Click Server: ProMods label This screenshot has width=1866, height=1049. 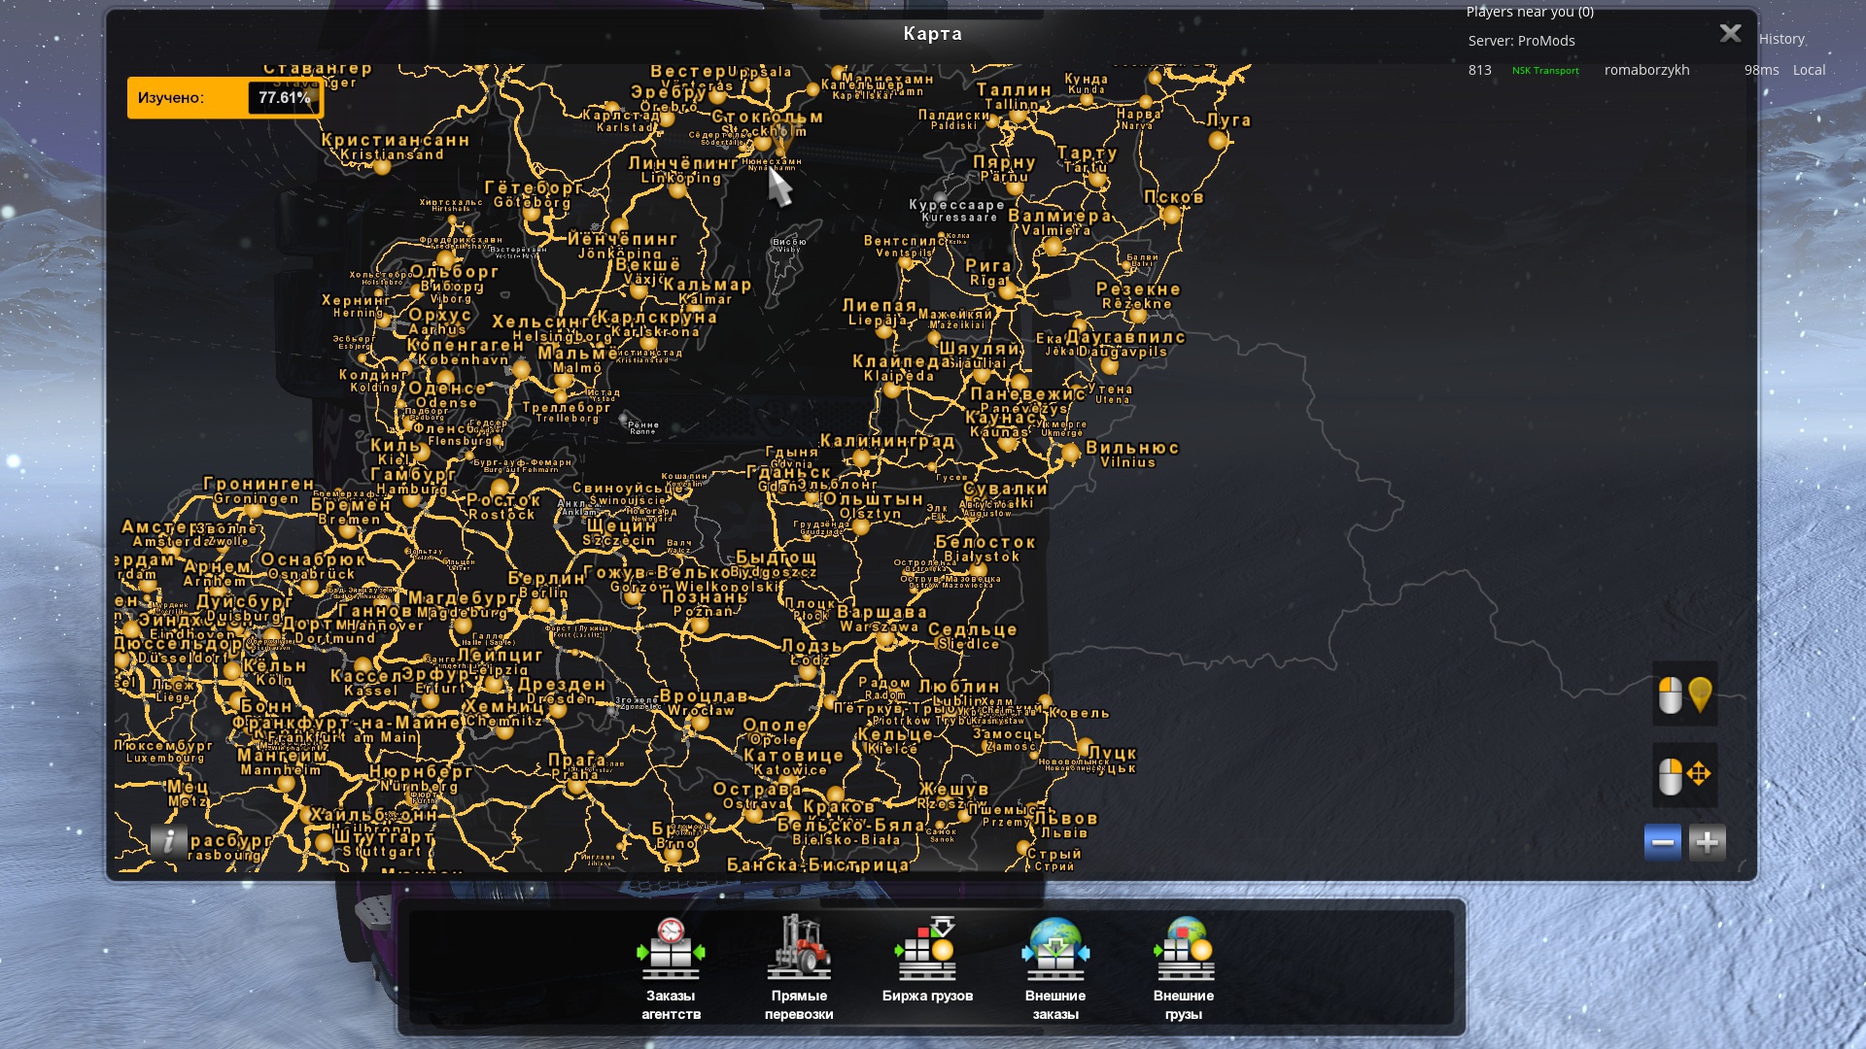point(1521,41)
